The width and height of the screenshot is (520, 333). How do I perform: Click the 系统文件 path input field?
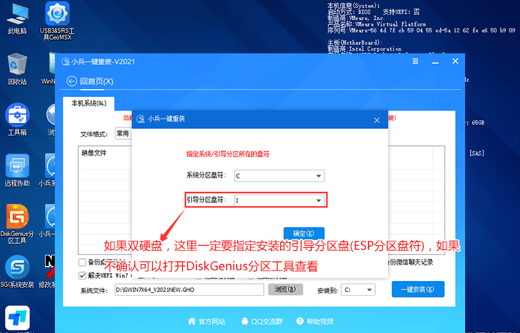point(189,289)
